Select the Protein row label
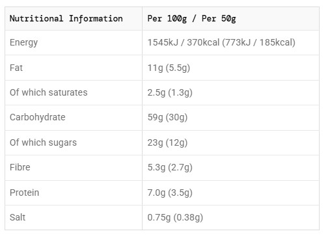 click(x=24, y=193)
